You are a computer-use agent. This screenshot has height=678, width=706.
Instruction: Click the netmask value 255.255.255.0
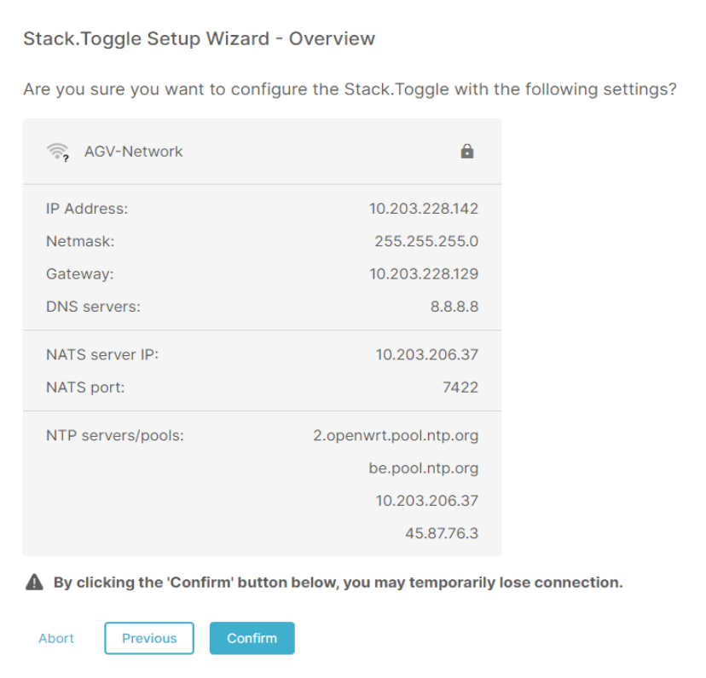point(426,241)
